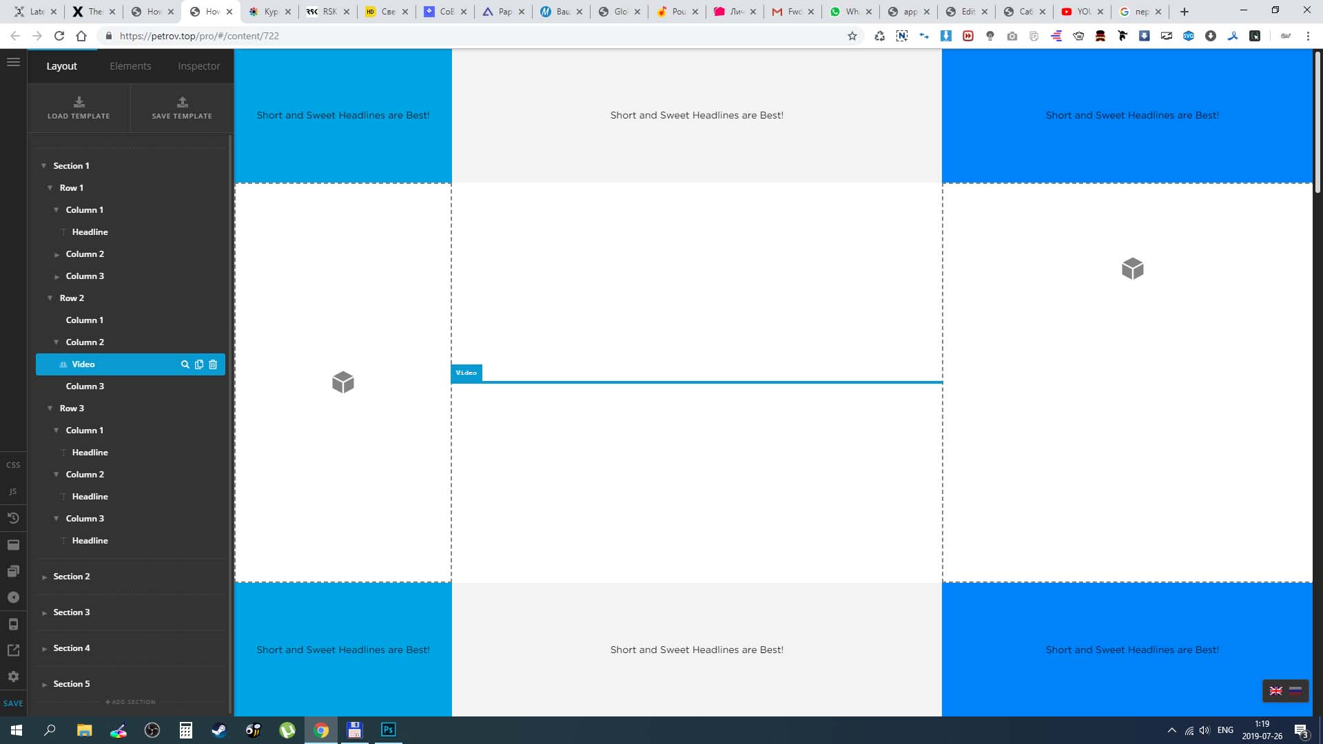Viewport: 1323px width, 744px height.
Task: Expand Column 3 under Row 1
Action: point(57,276)
